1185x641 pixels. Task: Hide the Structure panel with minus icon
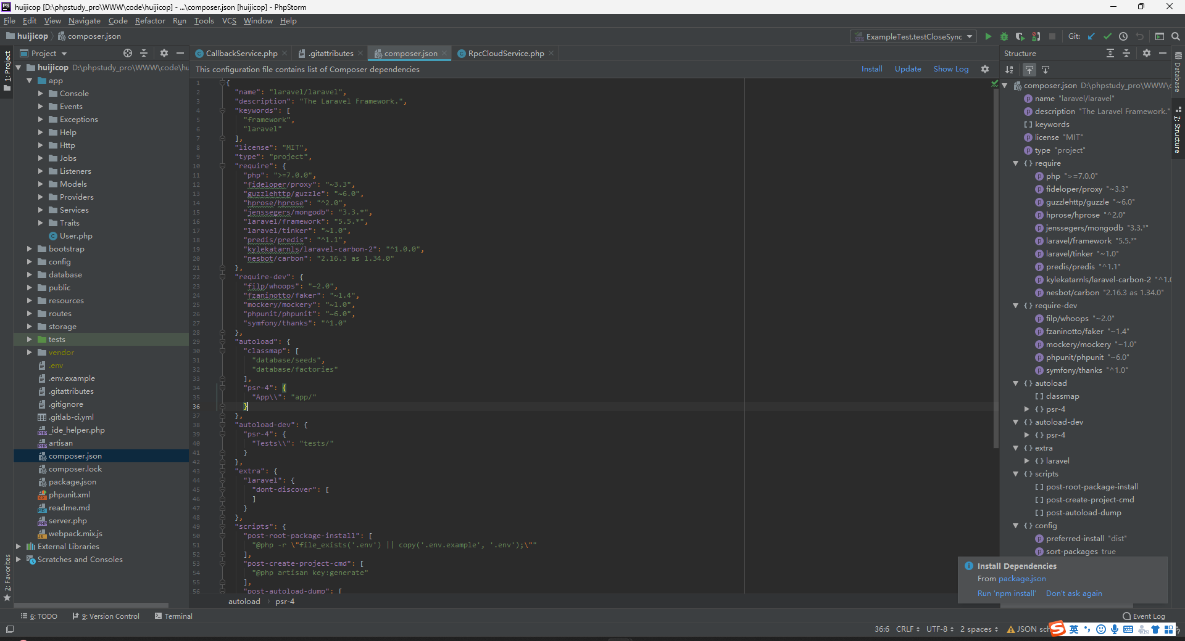(1163, 53)
